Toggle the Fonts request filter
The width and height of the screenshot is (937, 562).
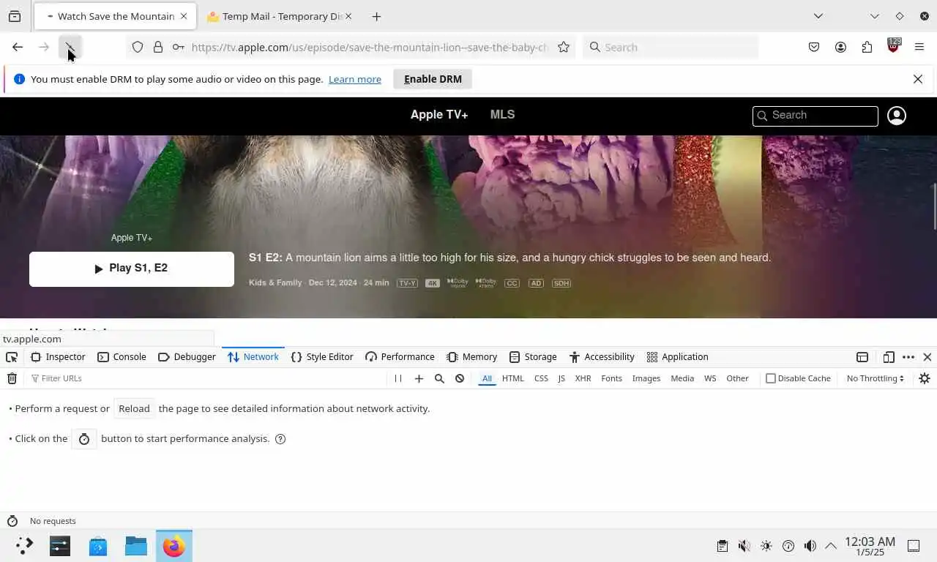tap(611, 378)
